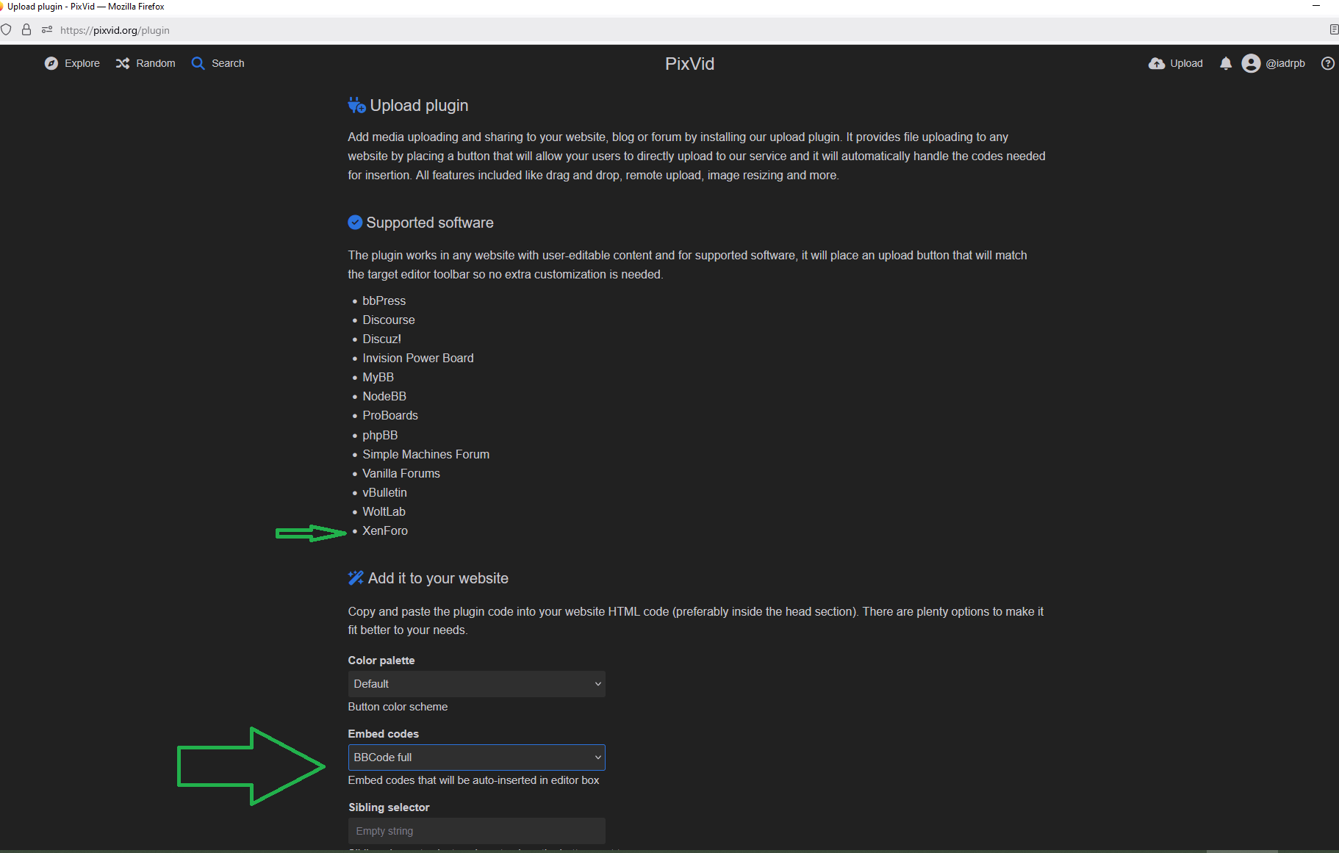The width and height of the screenshot is (1339, 853).
Task: Click the Discuz! list entry
Action: [381, 339]
